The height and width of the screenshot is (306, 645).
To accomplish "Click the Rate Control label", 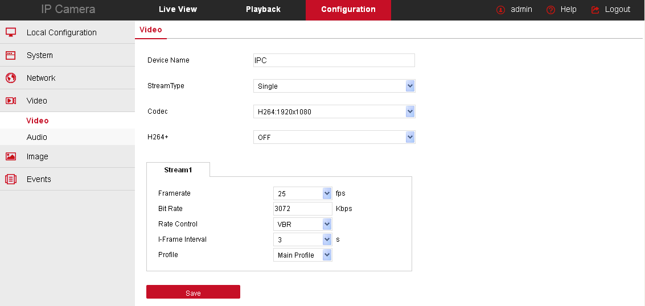I will coord(178,224).
